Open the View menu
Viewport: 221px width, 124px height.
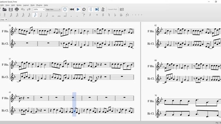click(8, 5)
